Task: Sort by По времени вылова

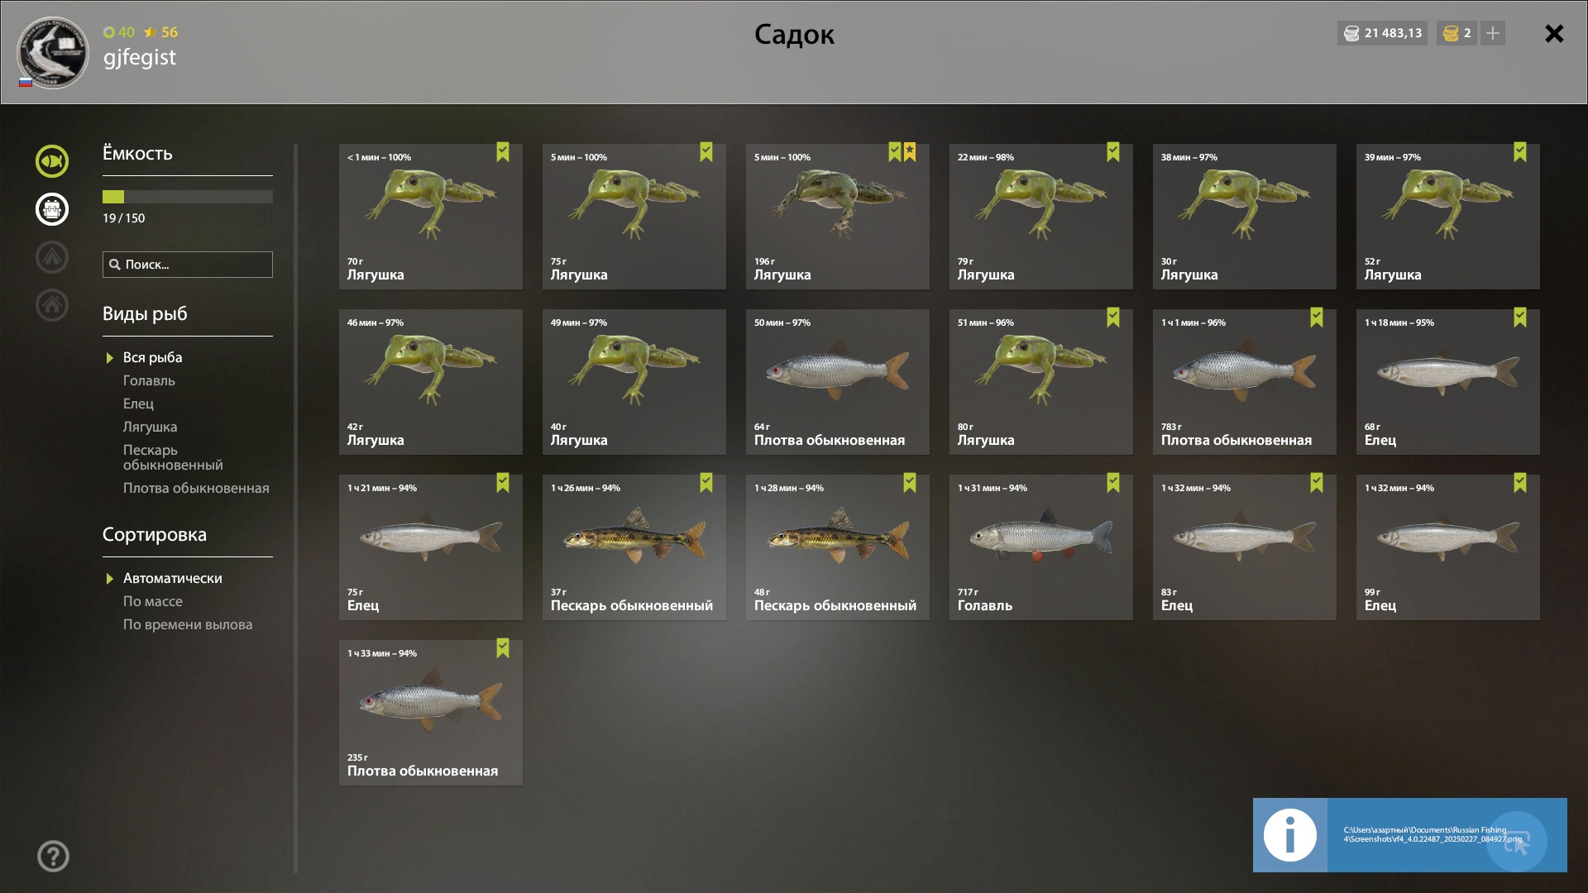Action: click(188, 625)
